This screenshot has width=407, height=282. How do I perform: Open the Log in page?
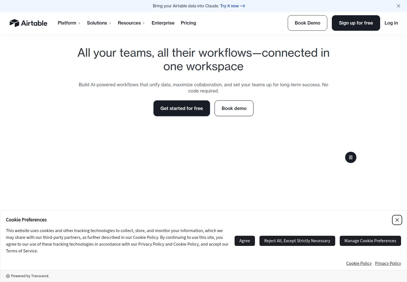click(x=391, y=23)
